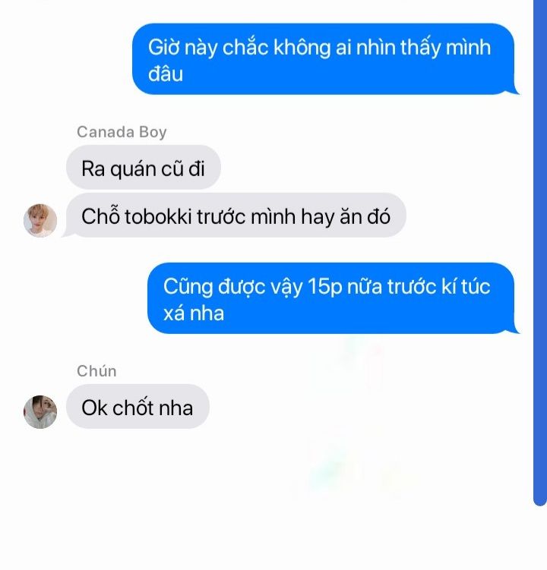Select the 'Ok chốt nha' message bubble
Screen dimensions: 547x570
138,406
